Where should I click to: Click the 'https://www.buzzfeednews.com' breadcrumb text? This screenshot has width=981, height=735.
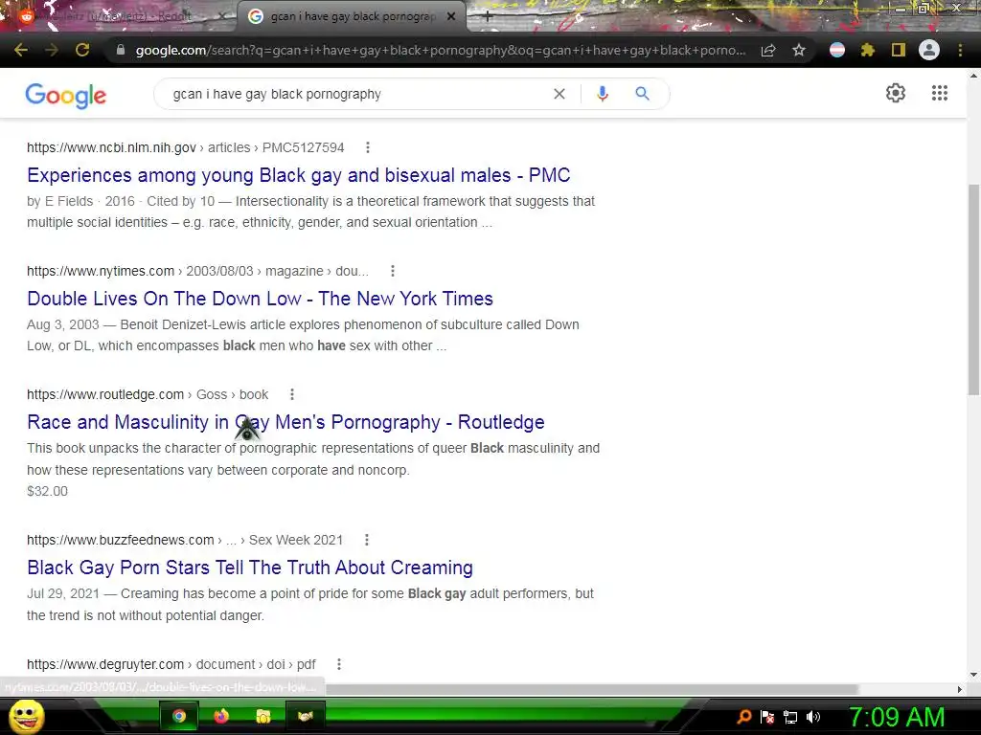[x=120, y=540]
